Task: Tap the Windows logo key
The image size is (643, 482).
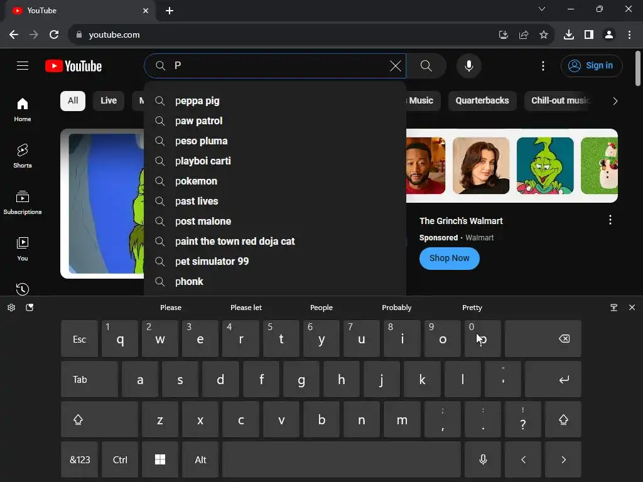Action: coord(160,459)
